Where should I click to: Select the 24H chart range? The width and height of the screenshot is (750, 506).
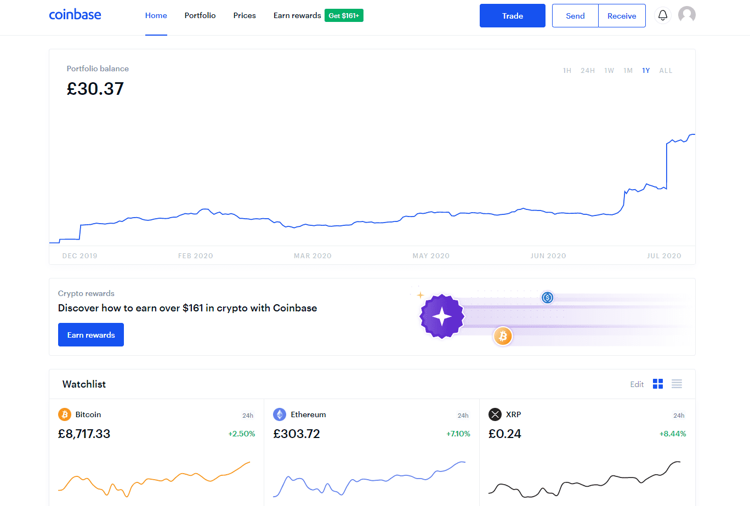click(588, 71)
